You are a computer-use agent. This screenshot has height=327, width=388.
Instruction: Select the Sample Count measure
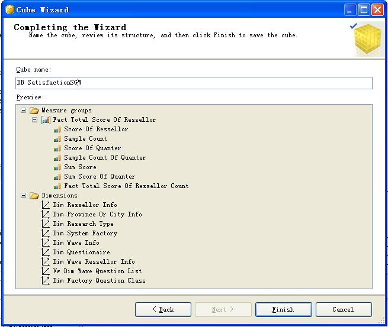85,138
